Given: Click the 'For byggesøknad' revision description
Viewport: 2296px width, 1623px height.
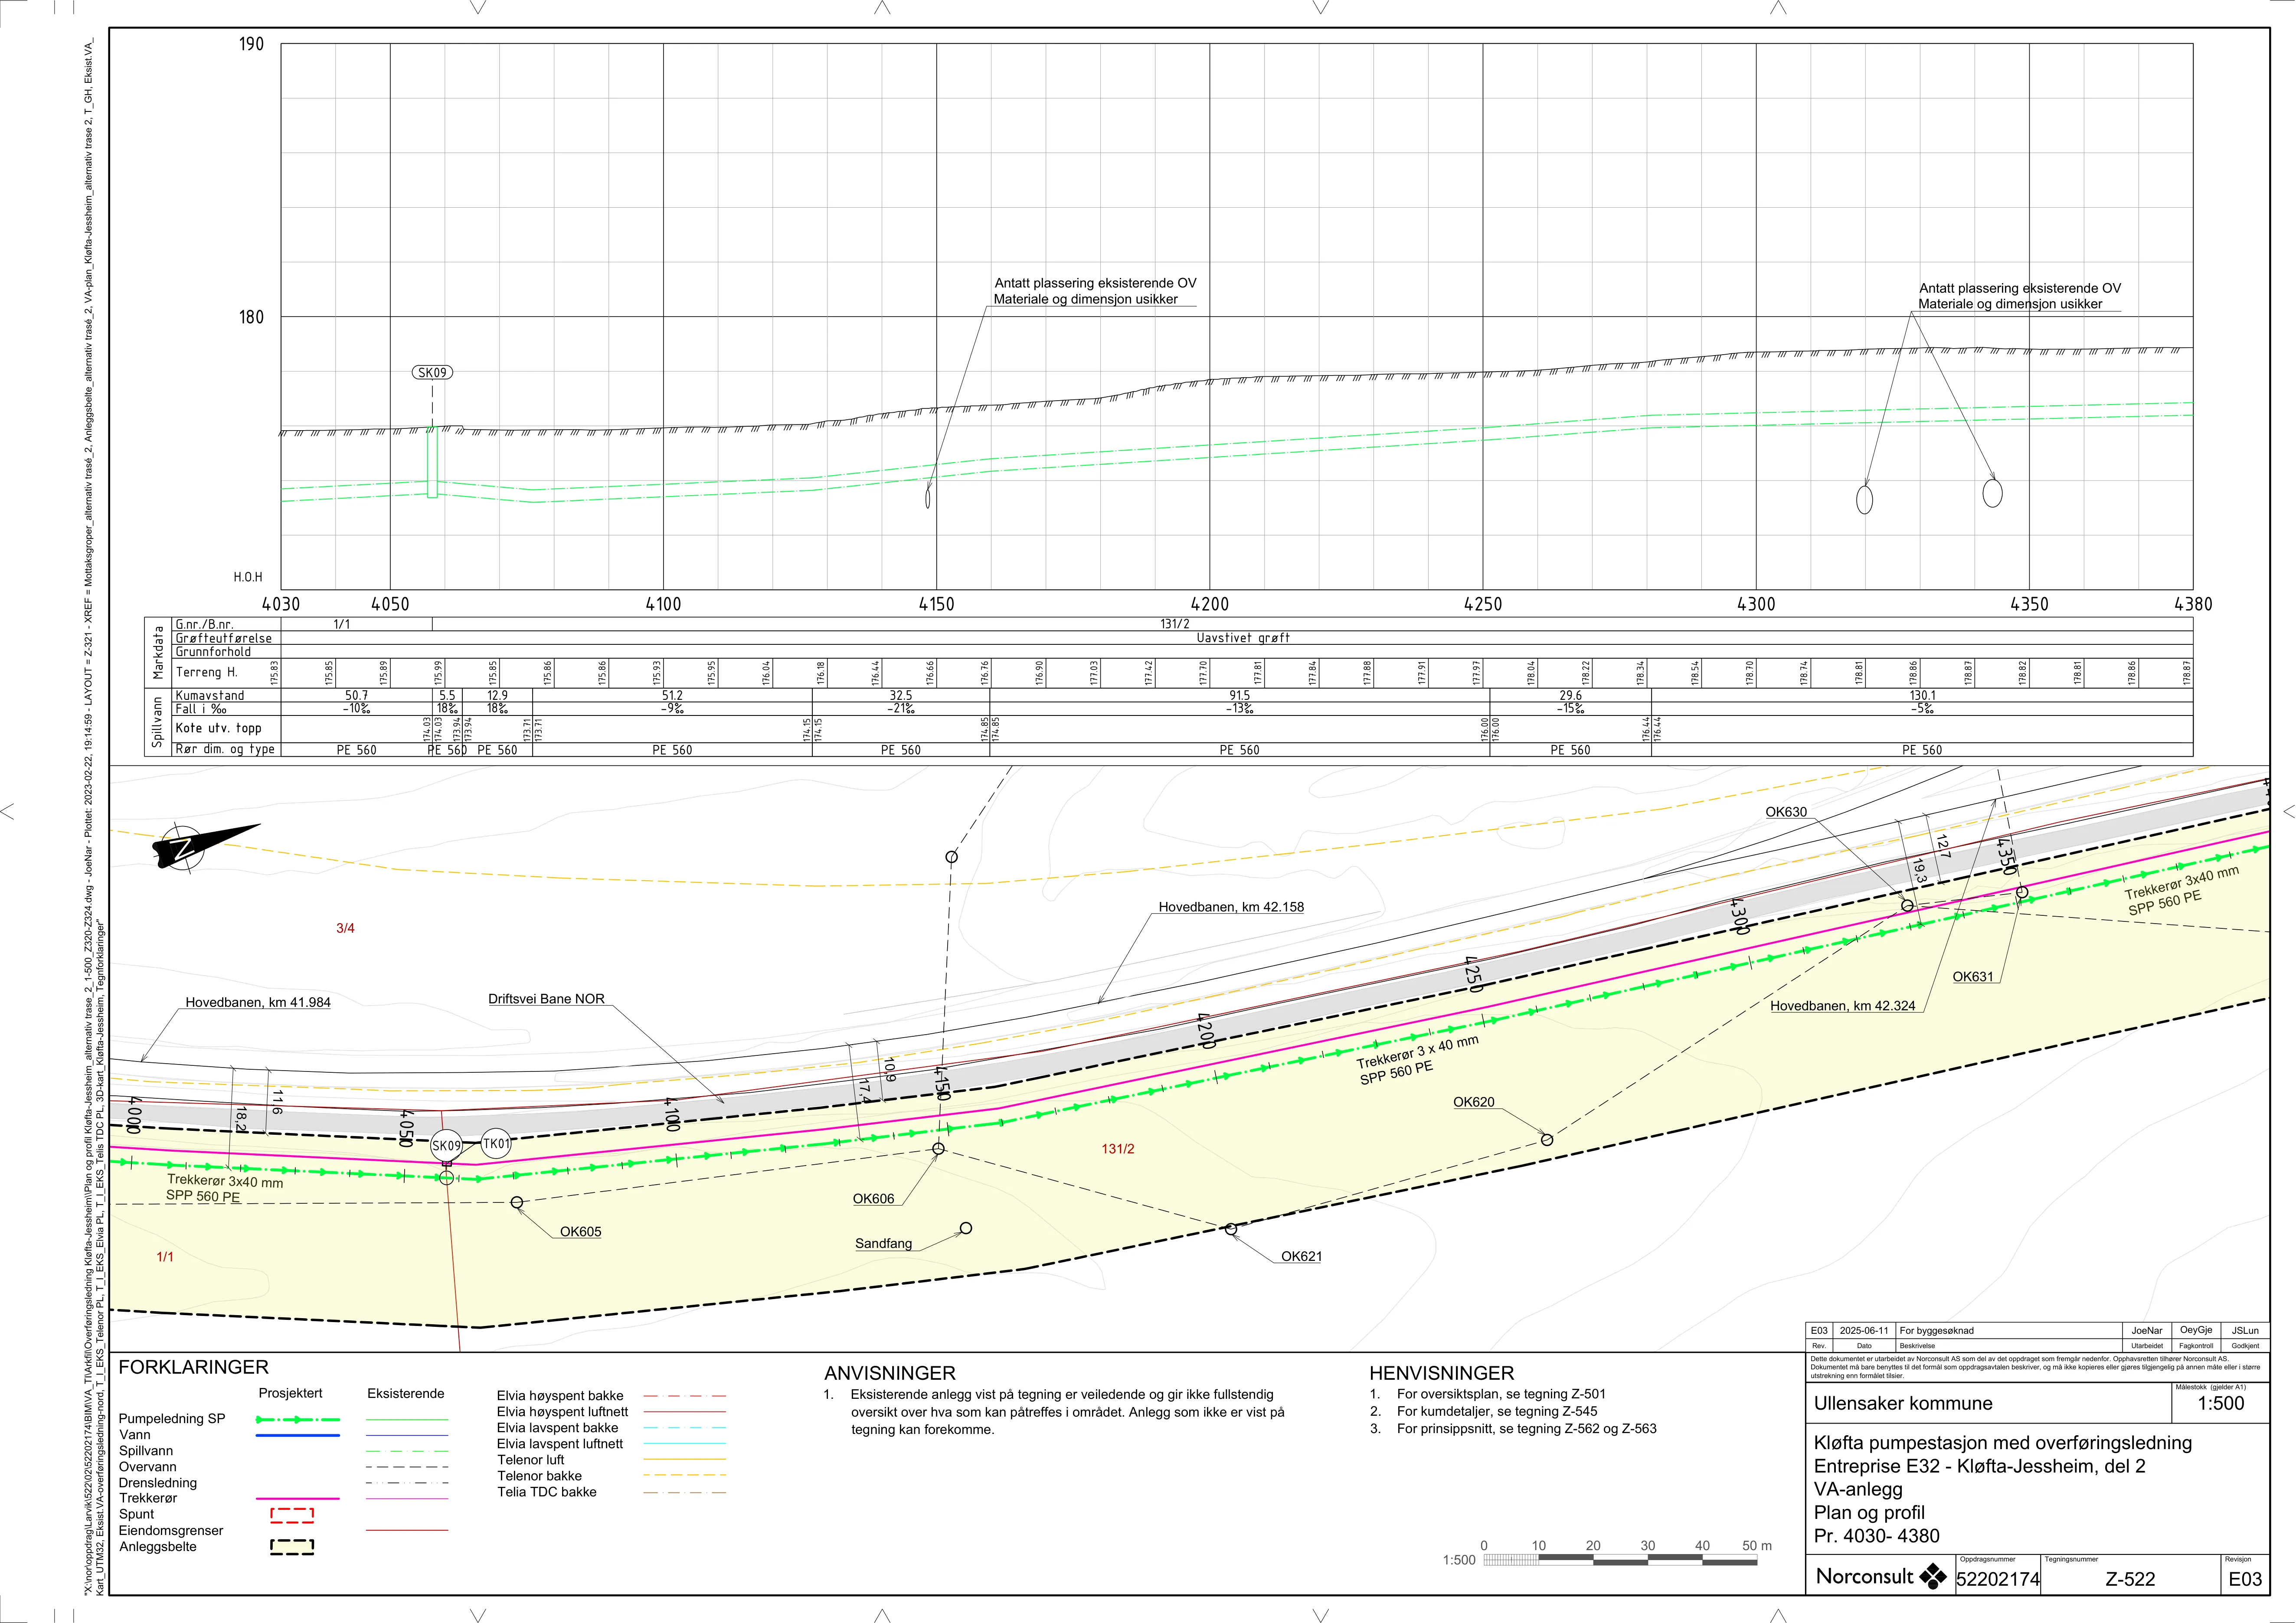Looking at the screenshot, I should pyautogui.click(x=1937, y=1331).
